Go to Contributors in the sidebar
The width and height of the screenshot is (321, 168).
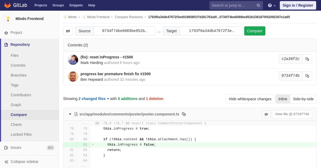(x=21, y=95)
